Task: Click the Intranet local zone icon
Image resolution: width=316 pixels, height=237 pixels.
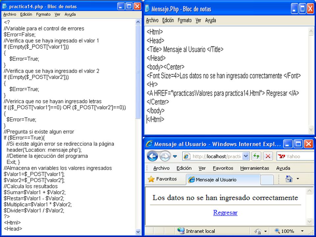Action: 181,231
